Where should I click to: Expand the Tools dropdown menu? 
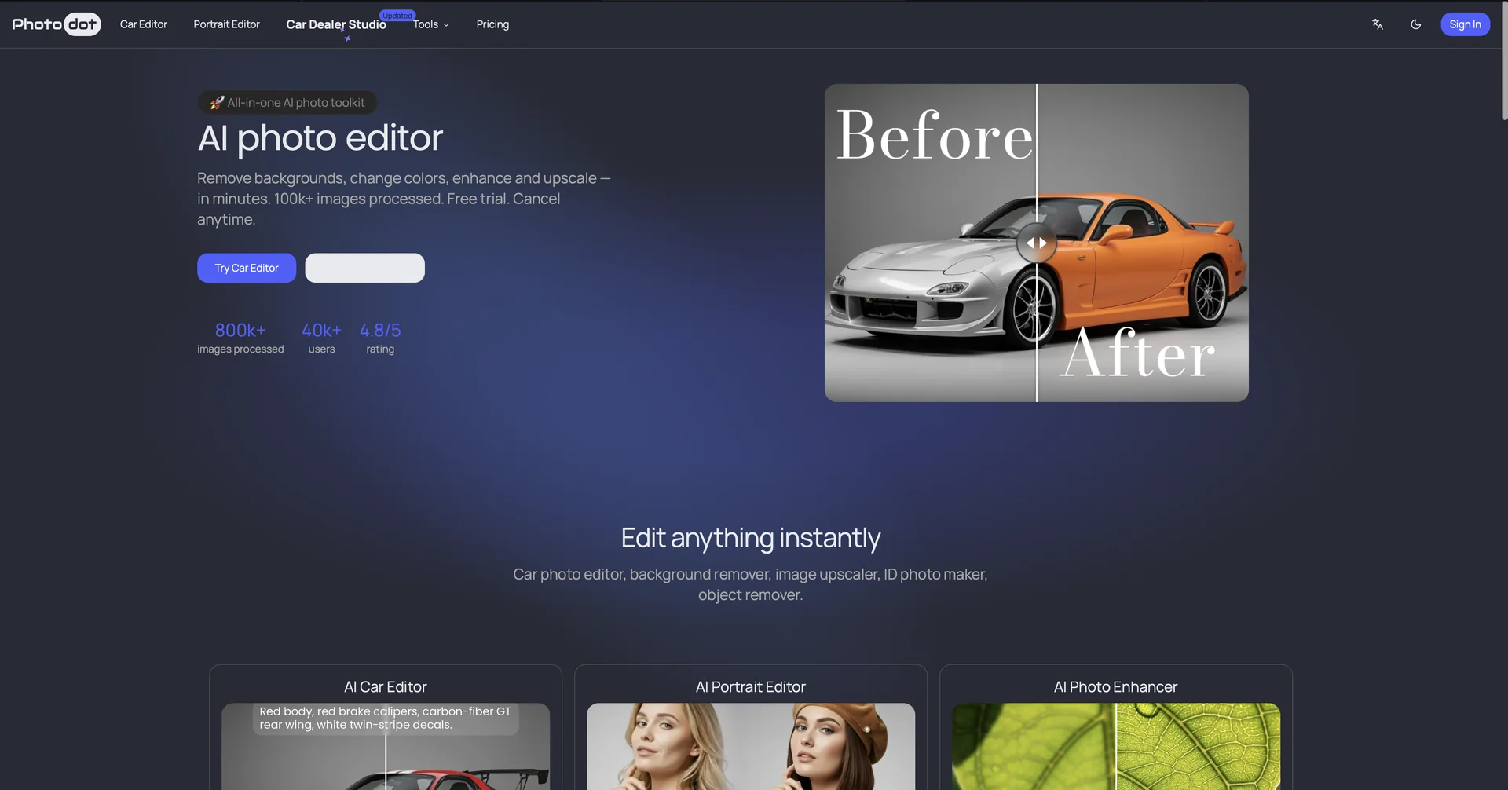pyautogui.click(x=431, y=24)
